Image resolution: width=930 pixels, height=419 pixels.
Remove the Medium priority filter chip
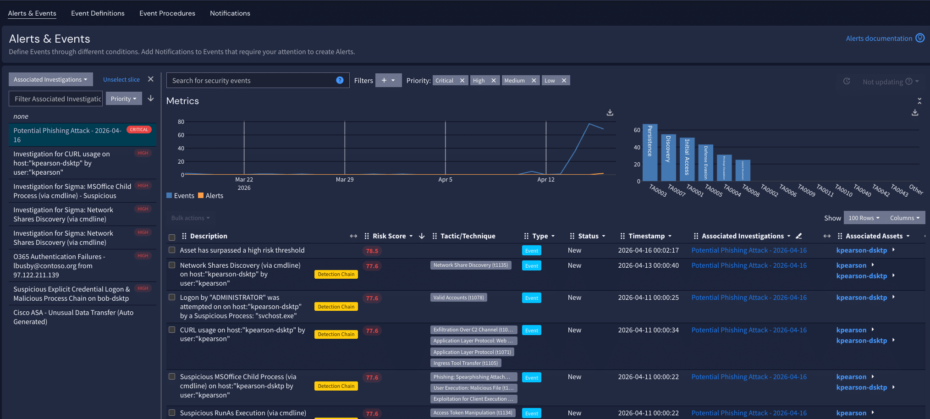[x=534, y=81]
